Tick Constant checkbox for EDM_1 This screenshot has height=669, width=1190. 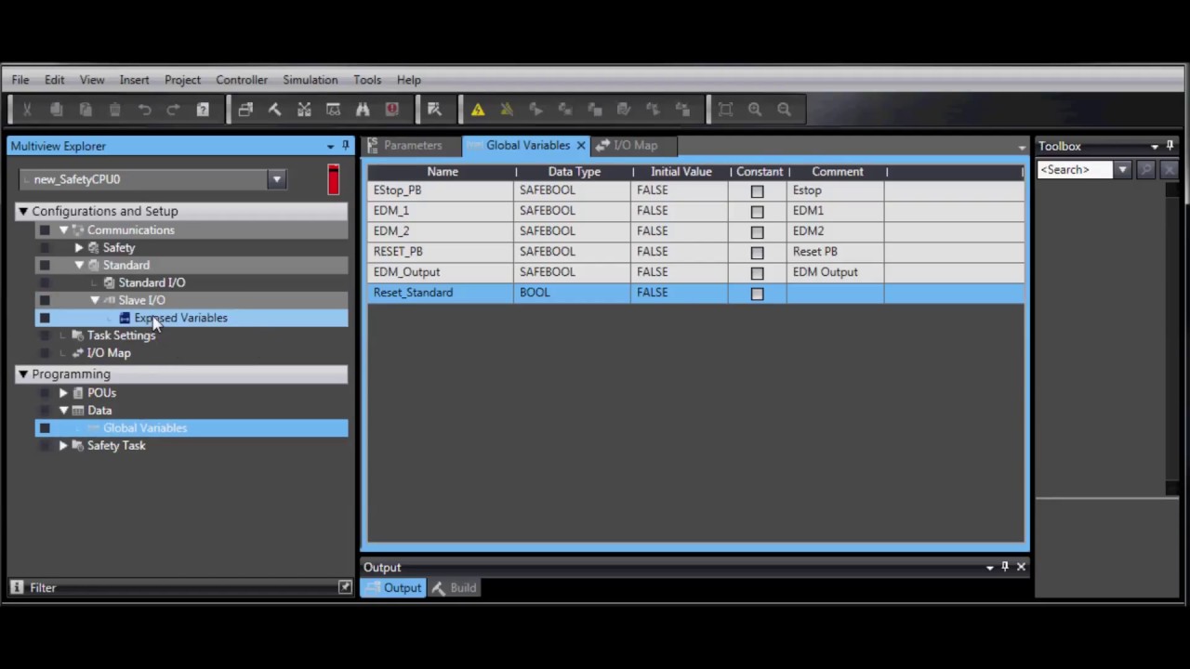pos(757,212)
